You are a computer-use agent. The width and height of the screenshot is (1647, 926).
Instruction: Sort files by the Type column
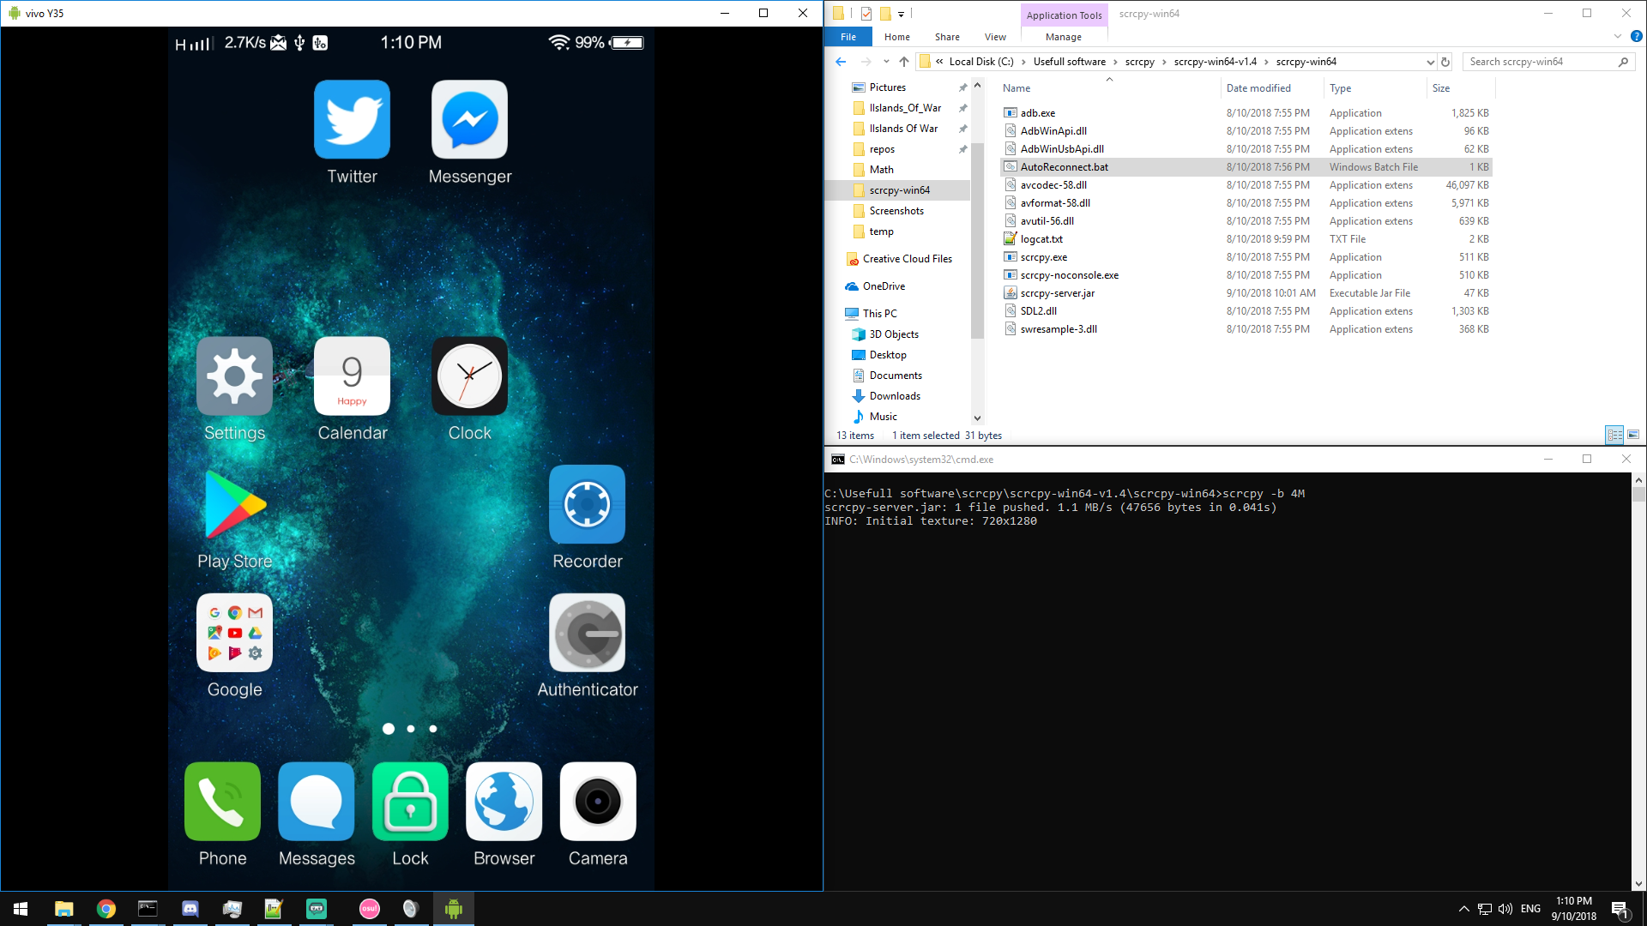click(x=1375, y=88)
